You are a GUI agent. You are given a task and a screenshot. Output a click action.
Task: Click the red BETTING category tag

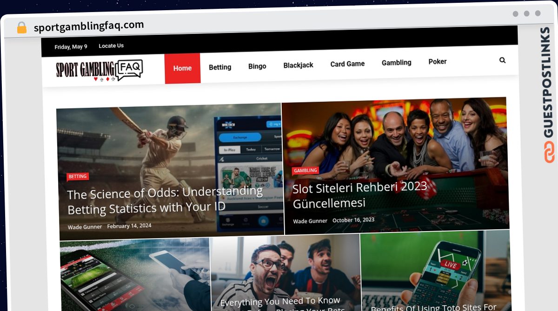[x=78, y=176]
